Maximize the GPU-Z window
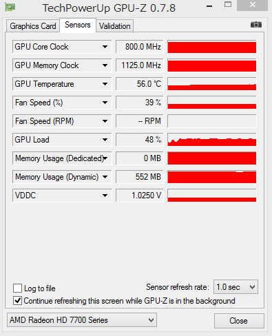The image size is (272, 336). [228, 5]
